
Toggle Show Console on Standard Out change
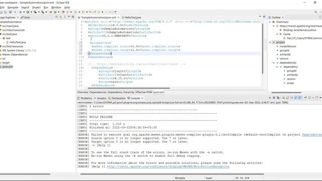[296, 98]
